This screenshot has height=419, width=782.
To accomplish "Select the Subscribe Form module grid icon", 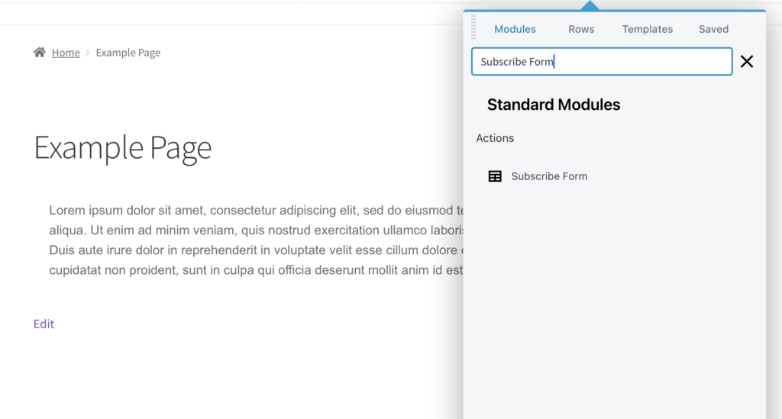I will tap(495, 176).
